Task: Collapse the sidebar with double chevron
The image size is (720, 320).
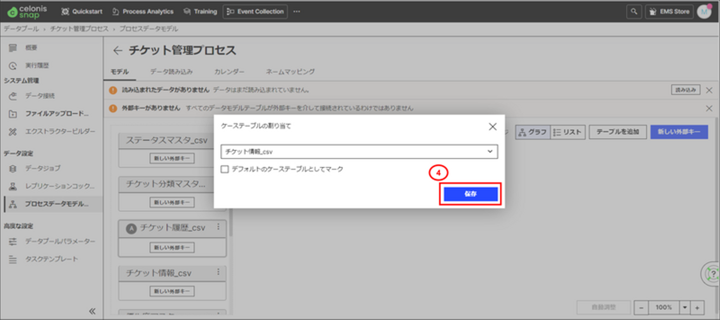Action: click(x=92, y=311)
